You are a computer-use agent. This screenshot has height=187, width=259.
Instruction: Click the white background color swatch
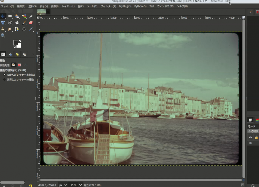point(20,46)
